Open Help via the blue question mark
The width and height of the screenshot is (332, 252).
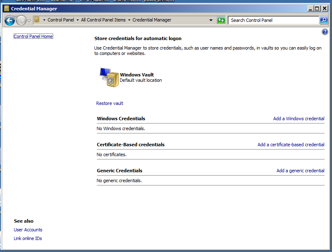click(325, 32)
